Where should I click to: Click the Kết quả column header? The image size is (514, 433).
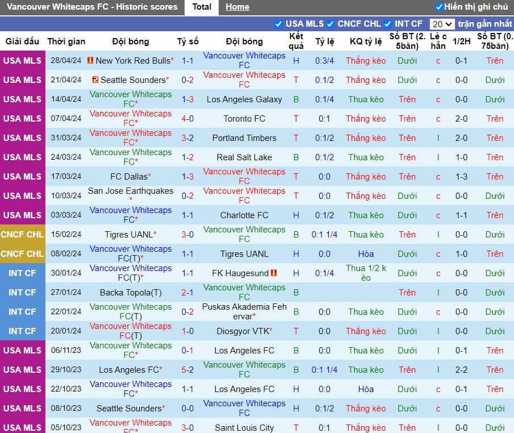(x=296, y=41)
